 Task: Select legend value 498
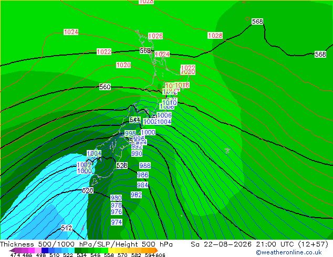tap(41, 255)
